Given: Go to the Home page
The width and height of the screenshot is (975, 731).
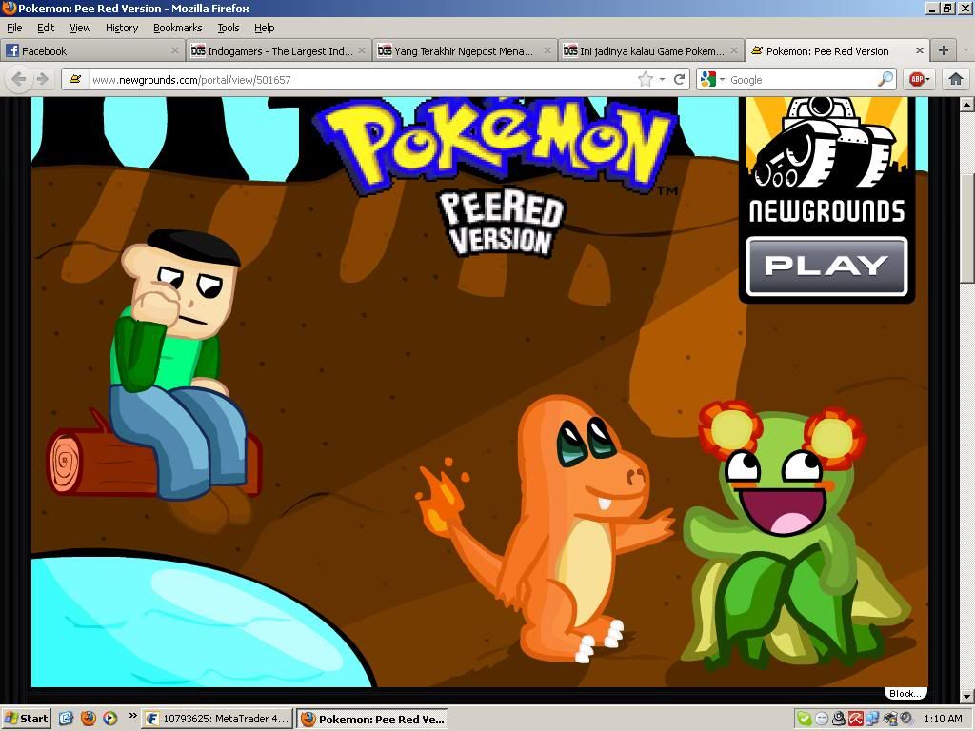Looking at the screenshot, I should point(956,80).
